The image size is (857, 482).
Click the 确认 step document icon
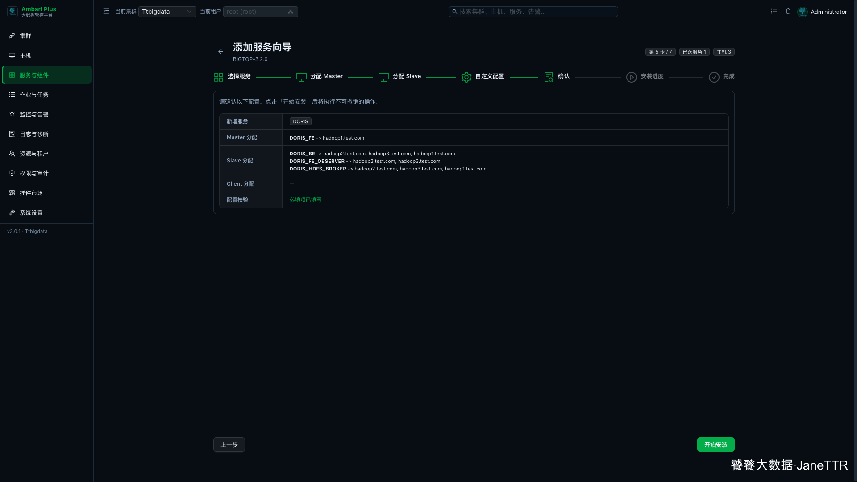tap(549, 77)
